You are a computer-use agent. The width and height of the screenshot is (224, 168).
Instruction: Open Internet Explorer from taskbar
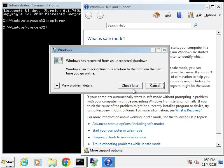click(x=24, y=162)
